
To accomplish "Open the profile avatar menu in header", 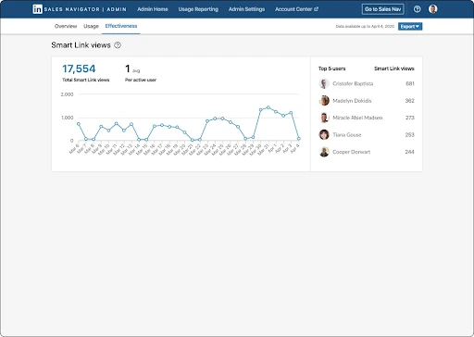I will [432, 9].
